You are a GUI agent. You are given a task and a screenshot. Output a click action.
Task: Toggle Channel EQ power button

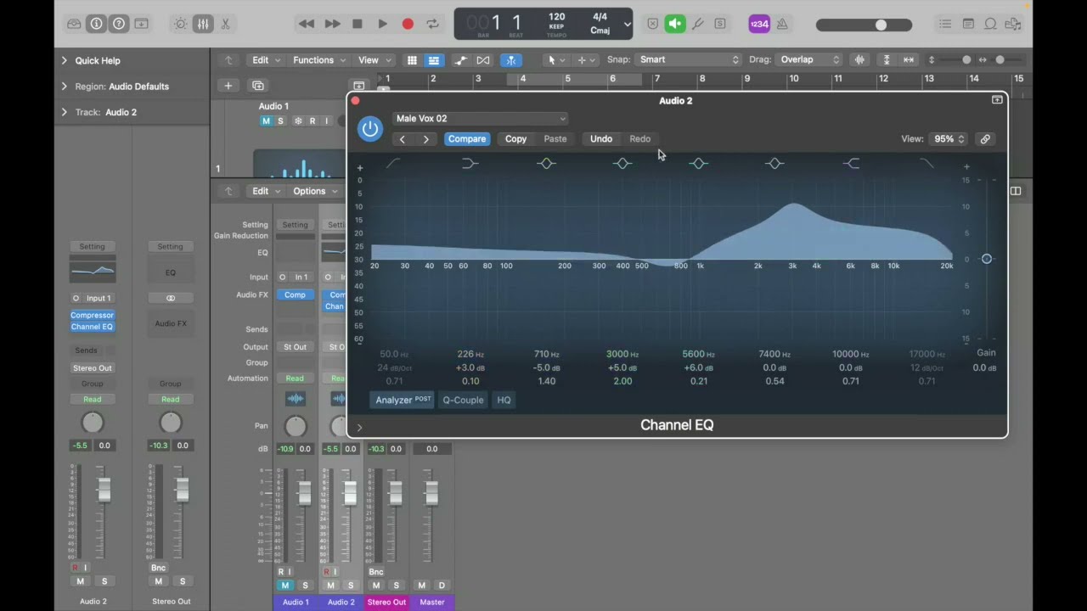point(369,128)
